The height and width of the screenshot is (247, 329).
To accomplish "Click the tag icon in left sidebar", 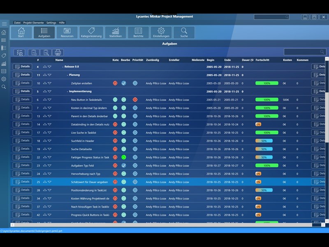I will (4, 56).
